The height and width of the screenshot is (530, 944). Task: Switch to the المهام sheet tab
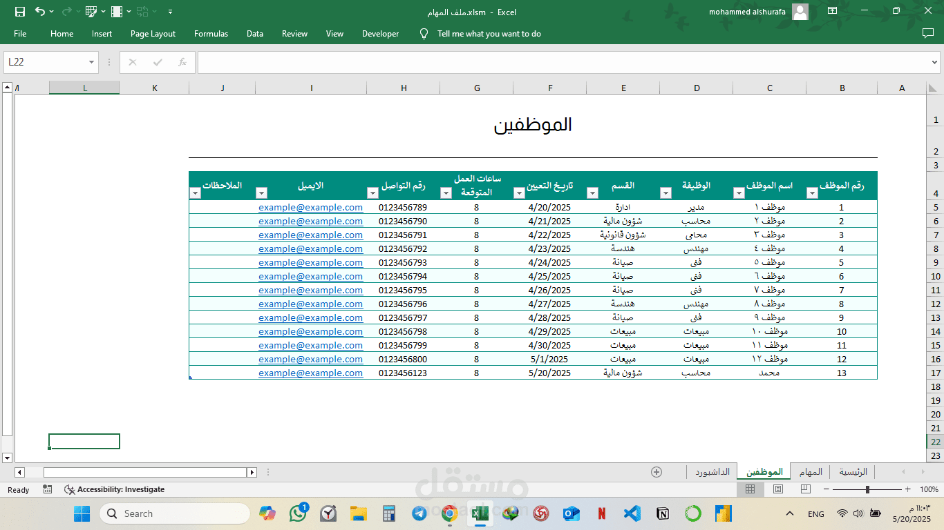(811, 472)
